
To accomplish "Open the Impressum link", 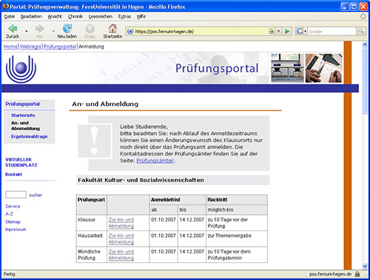I will pos(16,230).
